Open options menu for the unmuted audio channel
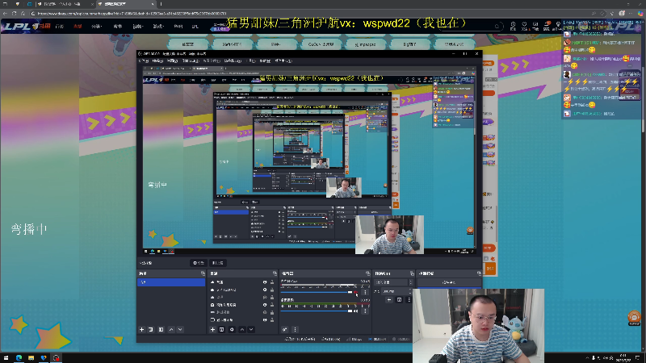646x363 pixels. coord(365,311)
